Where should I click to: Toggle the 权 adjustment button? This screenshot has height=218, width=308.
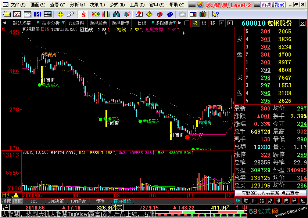click(x=195, y=23)
